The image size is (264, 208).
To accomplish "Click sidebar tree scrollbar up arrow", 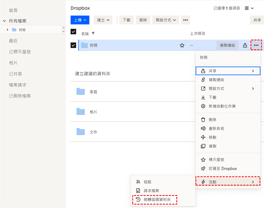I will pos(63,28).
